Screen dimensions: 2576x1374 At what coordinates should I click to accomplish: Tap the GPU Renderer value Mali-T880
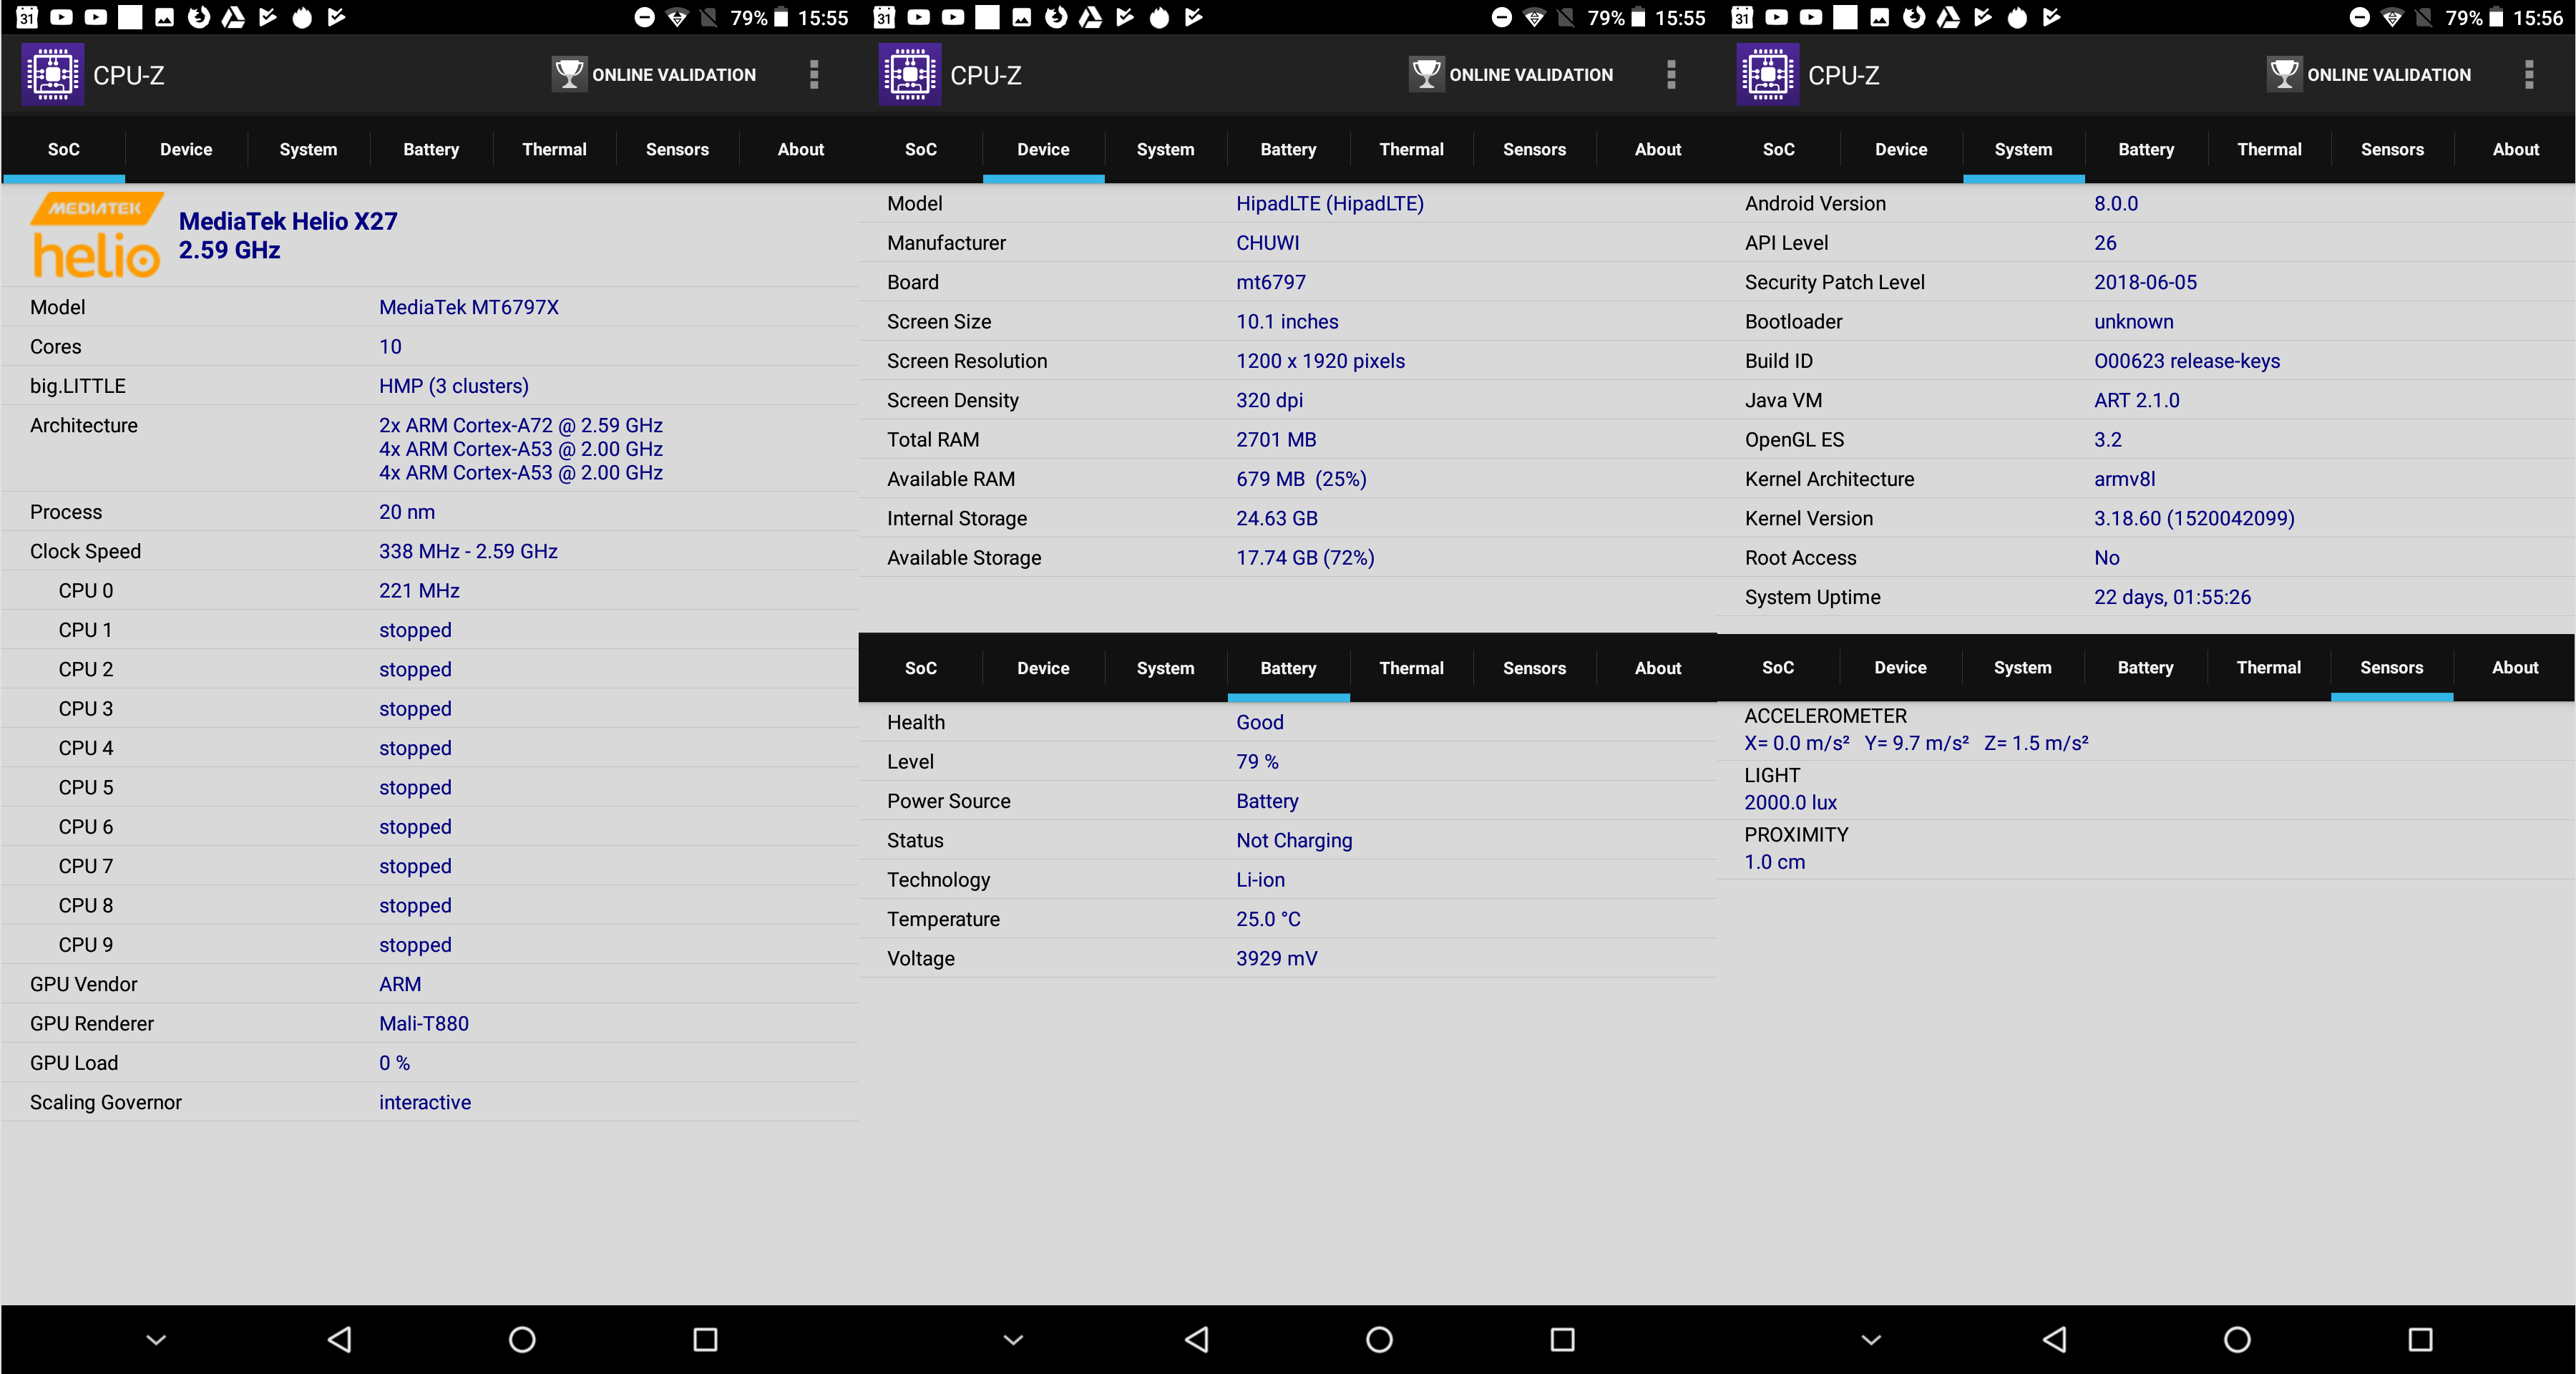click(x=423, y=1024)
